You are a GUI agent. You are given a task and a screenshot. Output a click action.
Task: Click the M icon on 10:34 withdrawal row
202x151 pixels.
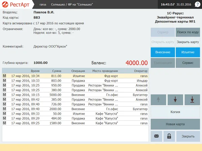(x=4, y=76)
